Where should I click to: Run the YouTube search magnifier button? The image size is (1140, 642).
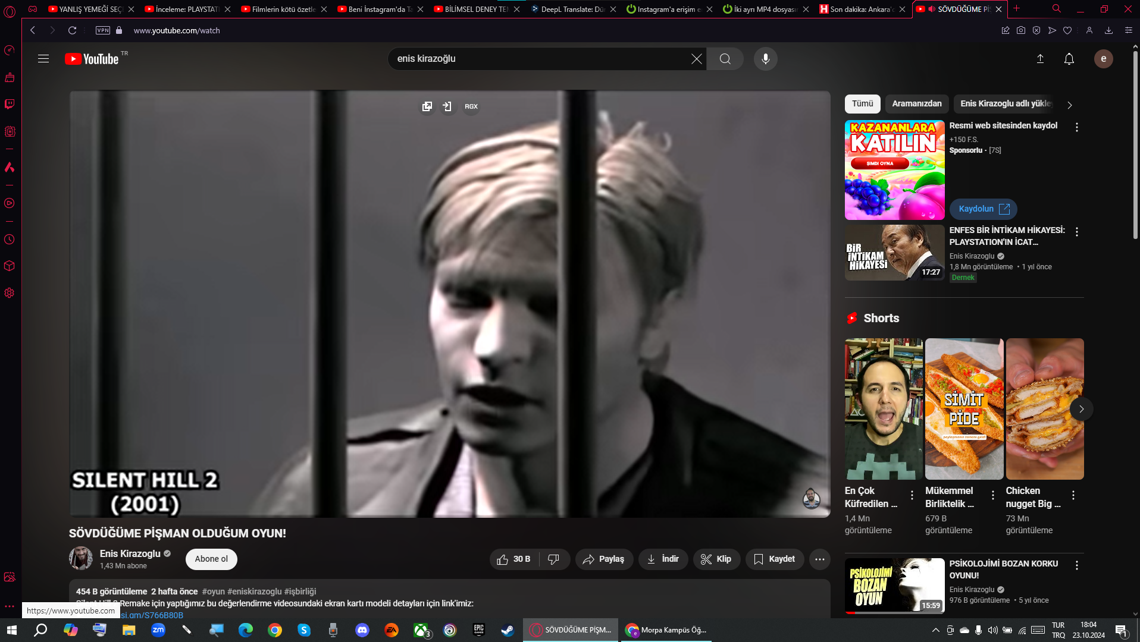(725, 59)
